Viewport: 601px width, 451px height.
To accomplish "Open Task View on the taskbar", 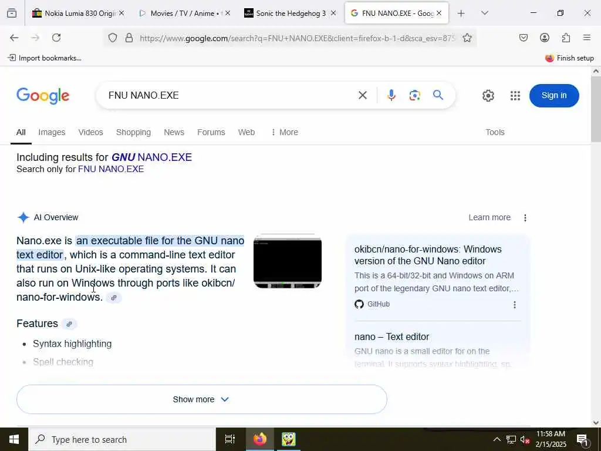I will pos(229,439).
